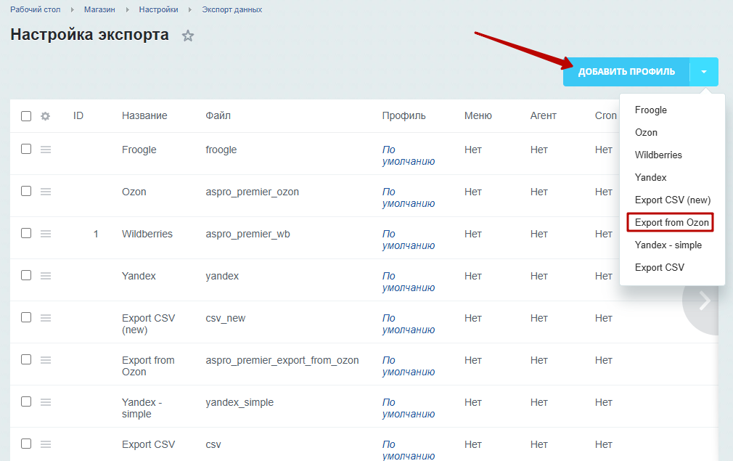Screen dimensions: 733x461
Task: Click the round next-arrow button at right edge
Action: [x=701, y=301]
